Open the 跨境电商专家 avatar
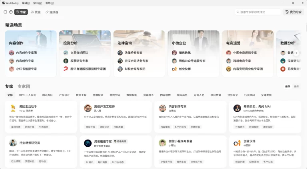Image resolution: width=307 pixels, height=169 pixels. [x=229, y=61]
